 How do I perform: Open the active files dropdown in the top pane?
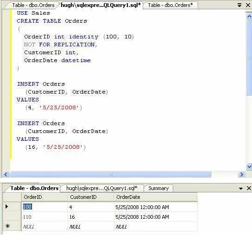point(239,5)
